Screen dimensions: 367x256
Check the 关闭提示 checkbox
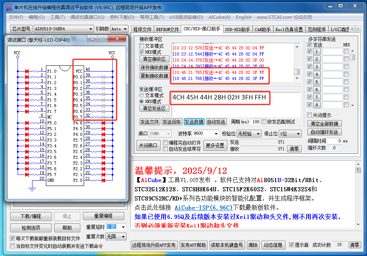tap(309, 115)
